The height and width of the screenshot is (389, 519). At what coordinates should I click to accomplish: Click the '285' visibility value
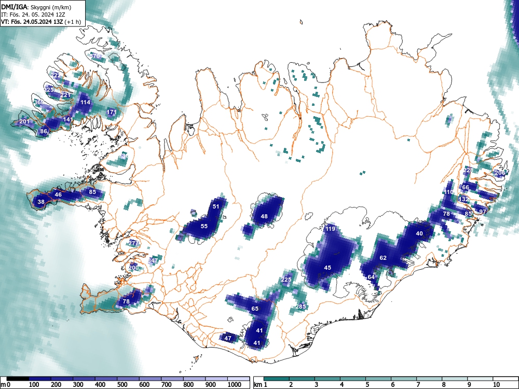tap(301, 307)
